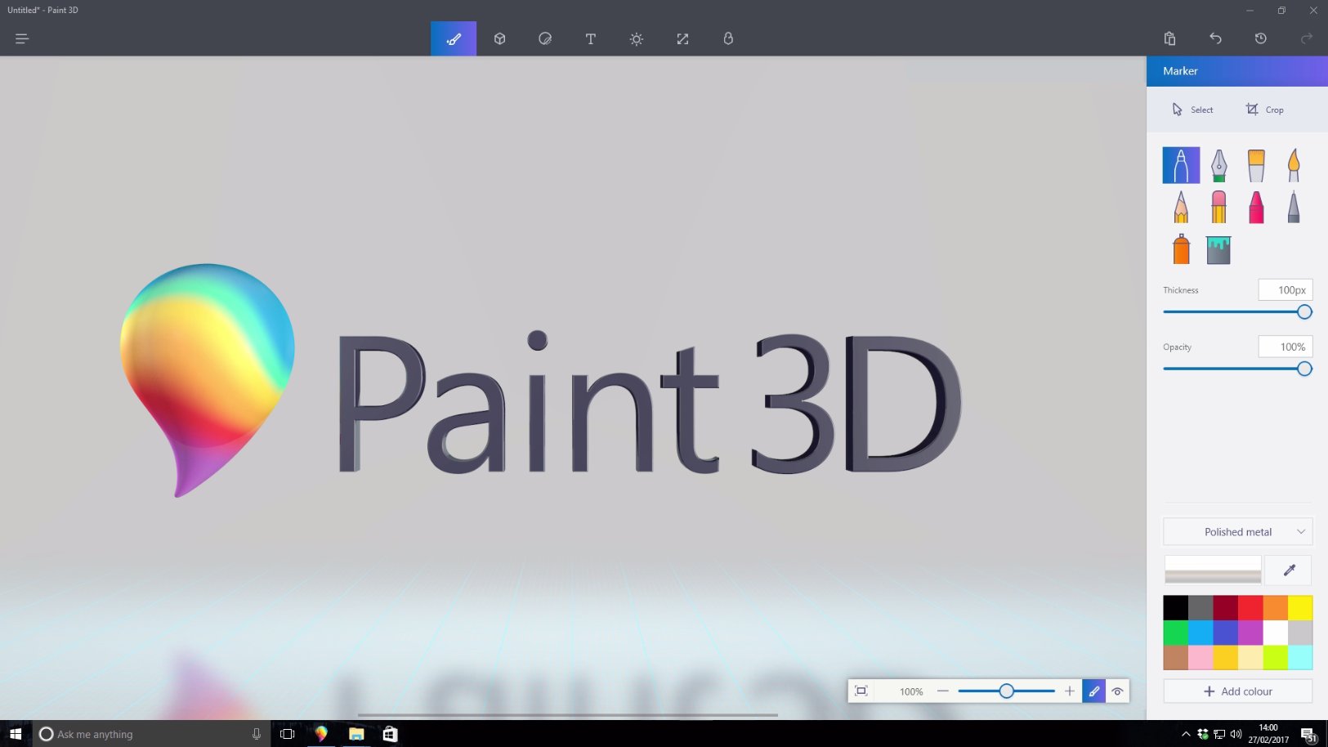Open the Canvas resize tab

pos(682,38)
